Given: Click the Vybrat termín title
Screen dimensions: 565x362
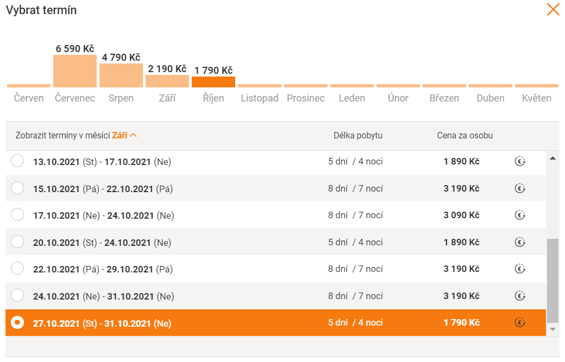Looking at the screenshot, I should (41, 10).
